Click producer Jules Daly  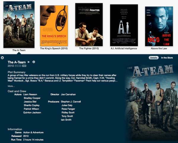tap(67, 105)
